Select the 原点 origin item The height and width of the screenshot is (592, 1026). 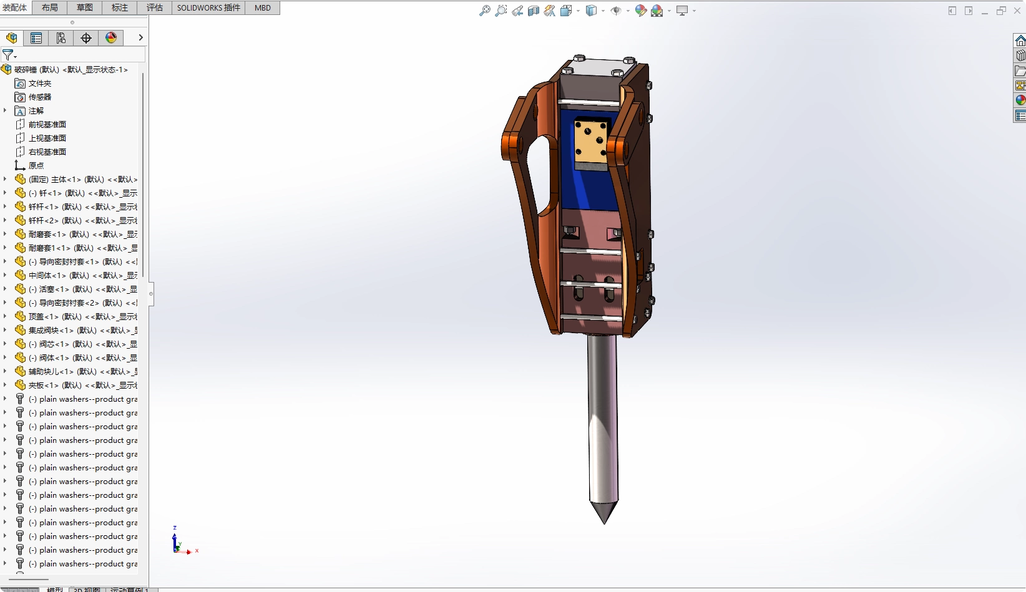point(36,166)
